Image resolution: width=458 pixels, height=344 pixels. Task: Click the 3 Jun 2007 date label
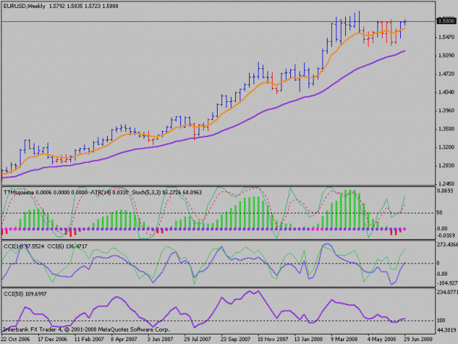point(160,340)
